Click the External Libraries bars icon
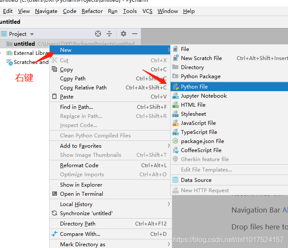This screenshot has height=248, width=288. point(9,53)
